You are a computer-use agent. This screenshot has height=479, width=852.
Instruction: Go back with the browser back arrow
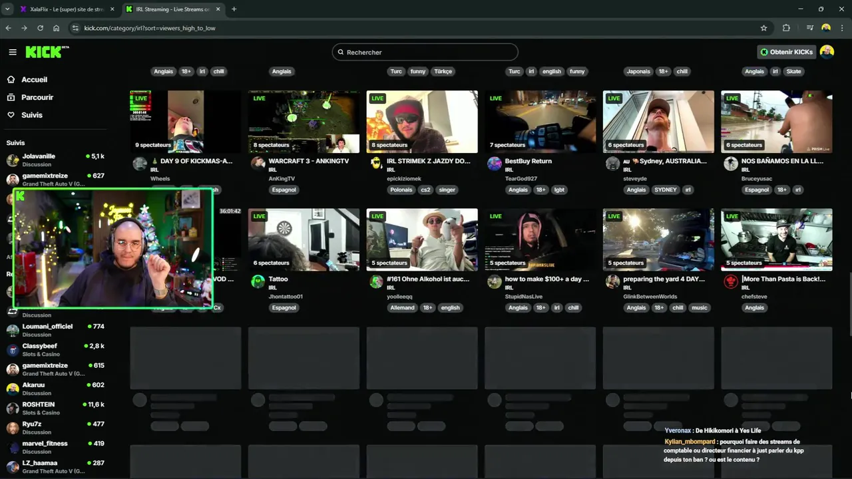pyautogui.click(x=8, y=28)
